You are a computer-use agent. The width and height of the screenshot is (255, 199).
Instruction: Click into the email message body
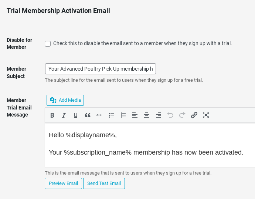[150, 142]
